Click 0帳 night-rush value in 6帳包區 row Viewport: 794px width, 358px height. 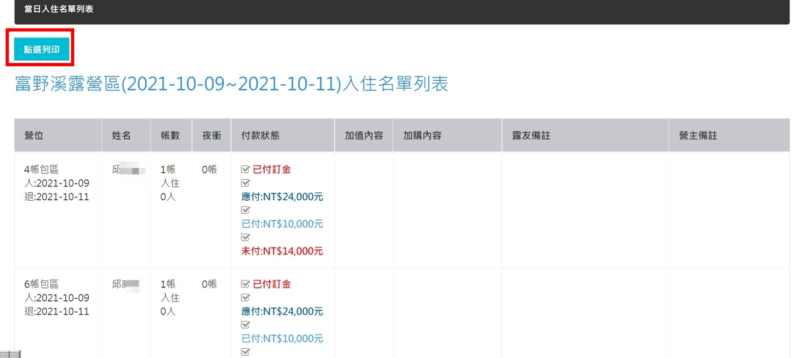(x=210, y=284)
